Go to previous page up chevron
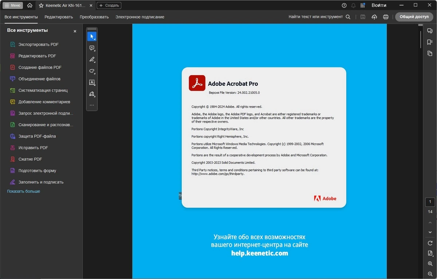The height and width of the screenshot is (279, 437). (x=430, y=222)
